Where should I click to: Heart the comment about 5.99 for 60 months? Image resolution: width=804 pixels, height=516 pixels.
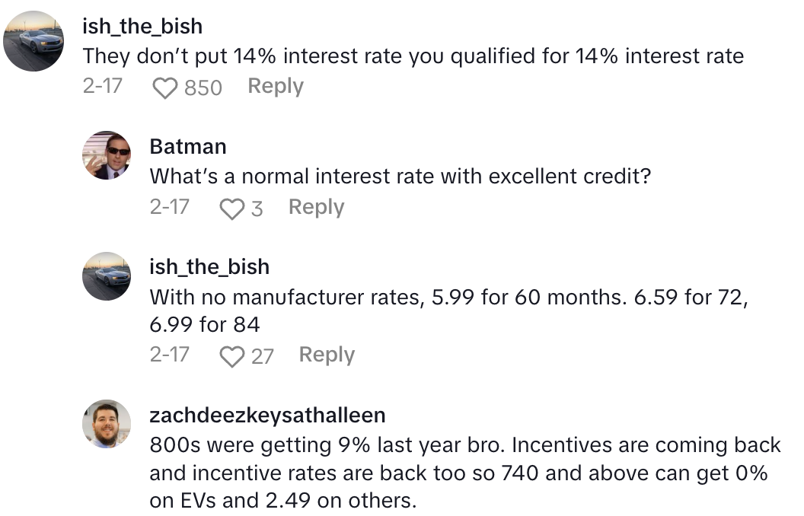231,356
